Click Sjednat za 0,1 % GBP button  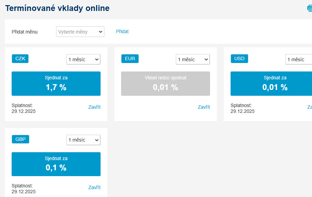point(56,164)
